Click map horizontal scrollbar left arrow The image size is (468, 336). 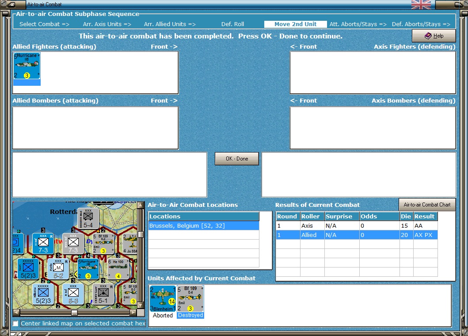point(16,313)
